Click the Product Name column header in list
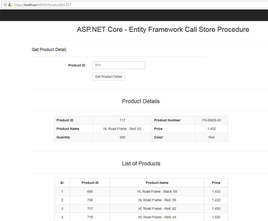 tap(157, 183)
